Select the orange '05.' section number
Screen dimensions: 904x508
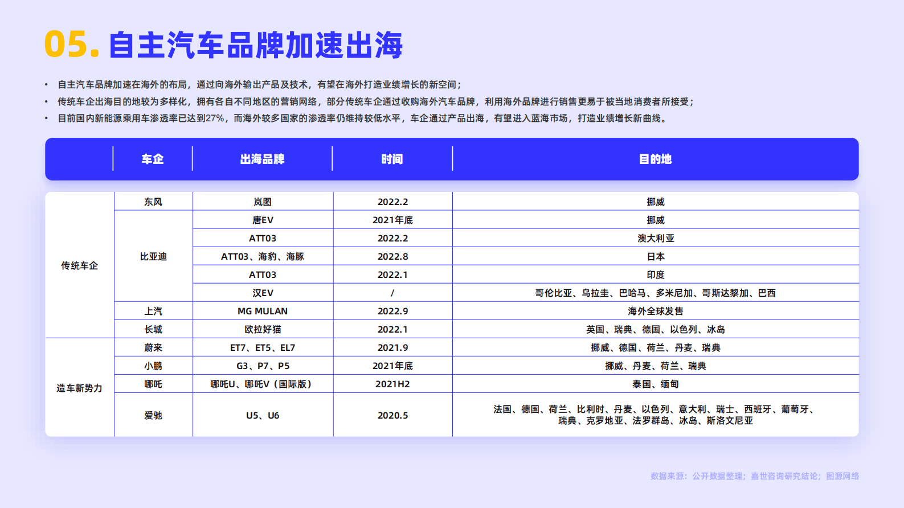coord(72,44)
